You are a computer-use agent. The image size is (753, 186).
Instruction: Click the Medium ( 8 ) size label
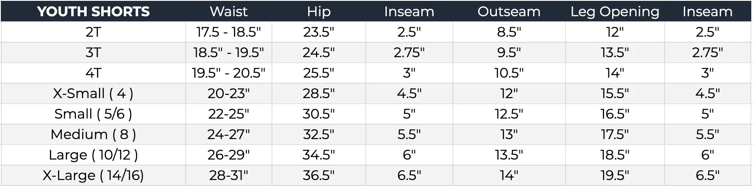93,134
